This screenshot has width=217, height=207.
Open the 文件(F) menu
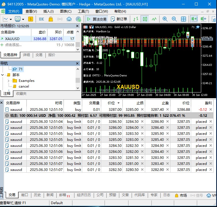[14, 11]
